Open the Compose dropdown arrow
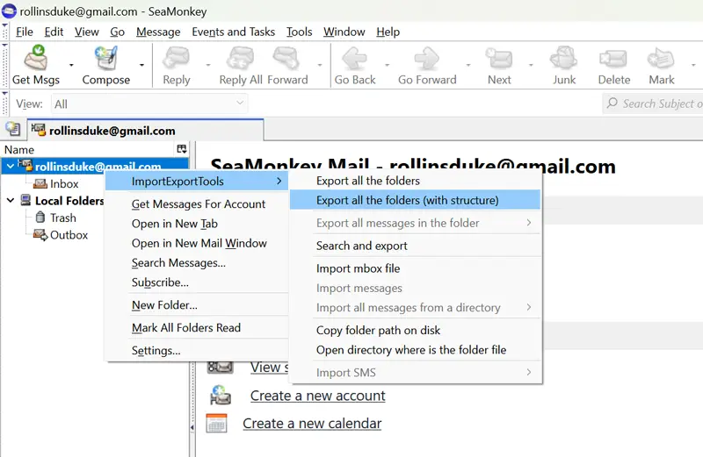 tap(141, 65)
